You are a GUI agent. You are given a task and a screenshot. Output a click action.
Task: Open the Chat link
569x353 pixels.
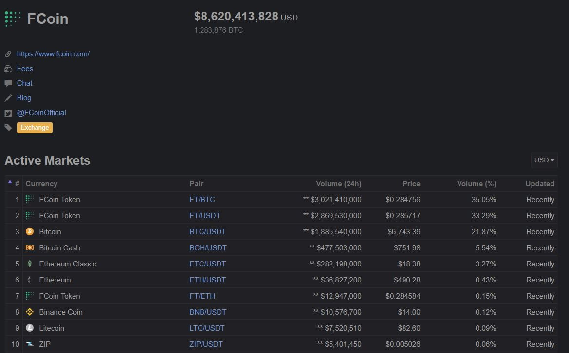24,83
